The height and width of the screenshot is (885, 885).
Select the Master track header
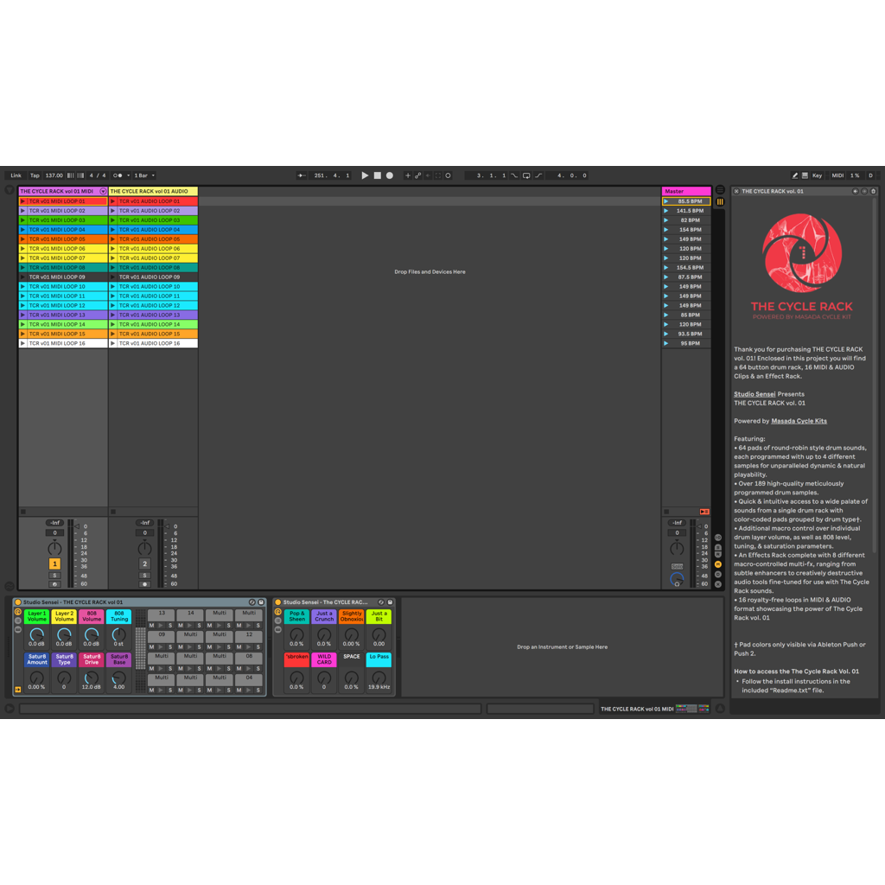point(687,190)
